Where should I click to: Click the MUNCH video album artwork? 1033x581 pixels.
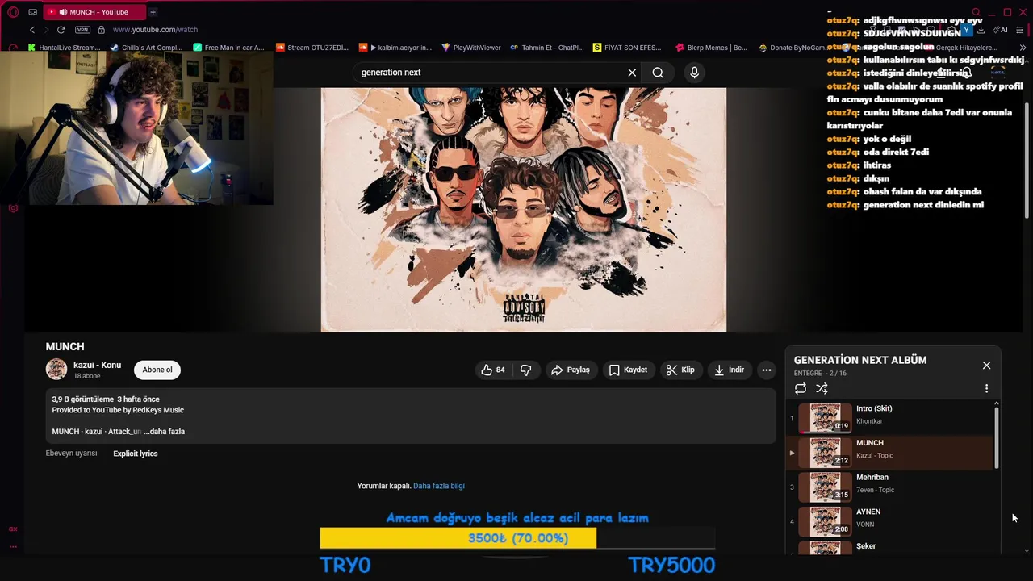point(524,210)
